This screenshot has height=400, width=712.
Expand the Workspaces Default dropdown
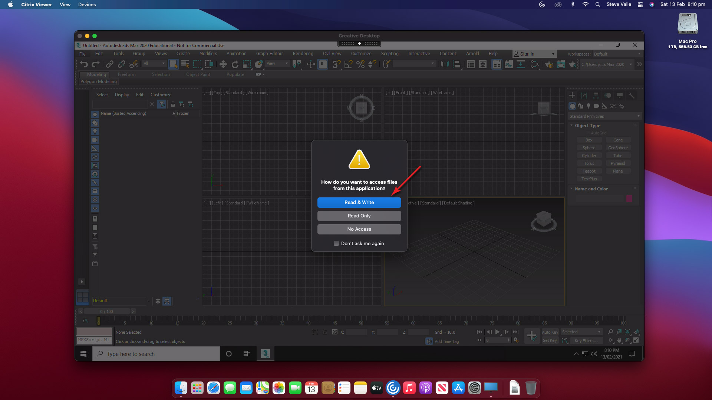[x=617, y=54]
